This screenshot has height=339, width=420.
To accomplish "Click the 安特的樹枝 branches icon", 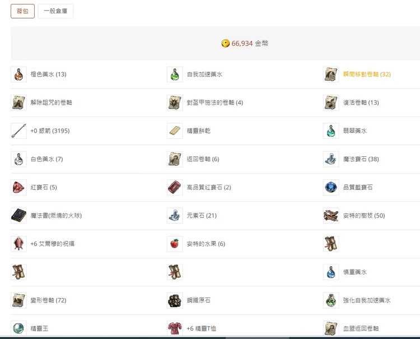I will pos(331,216).
